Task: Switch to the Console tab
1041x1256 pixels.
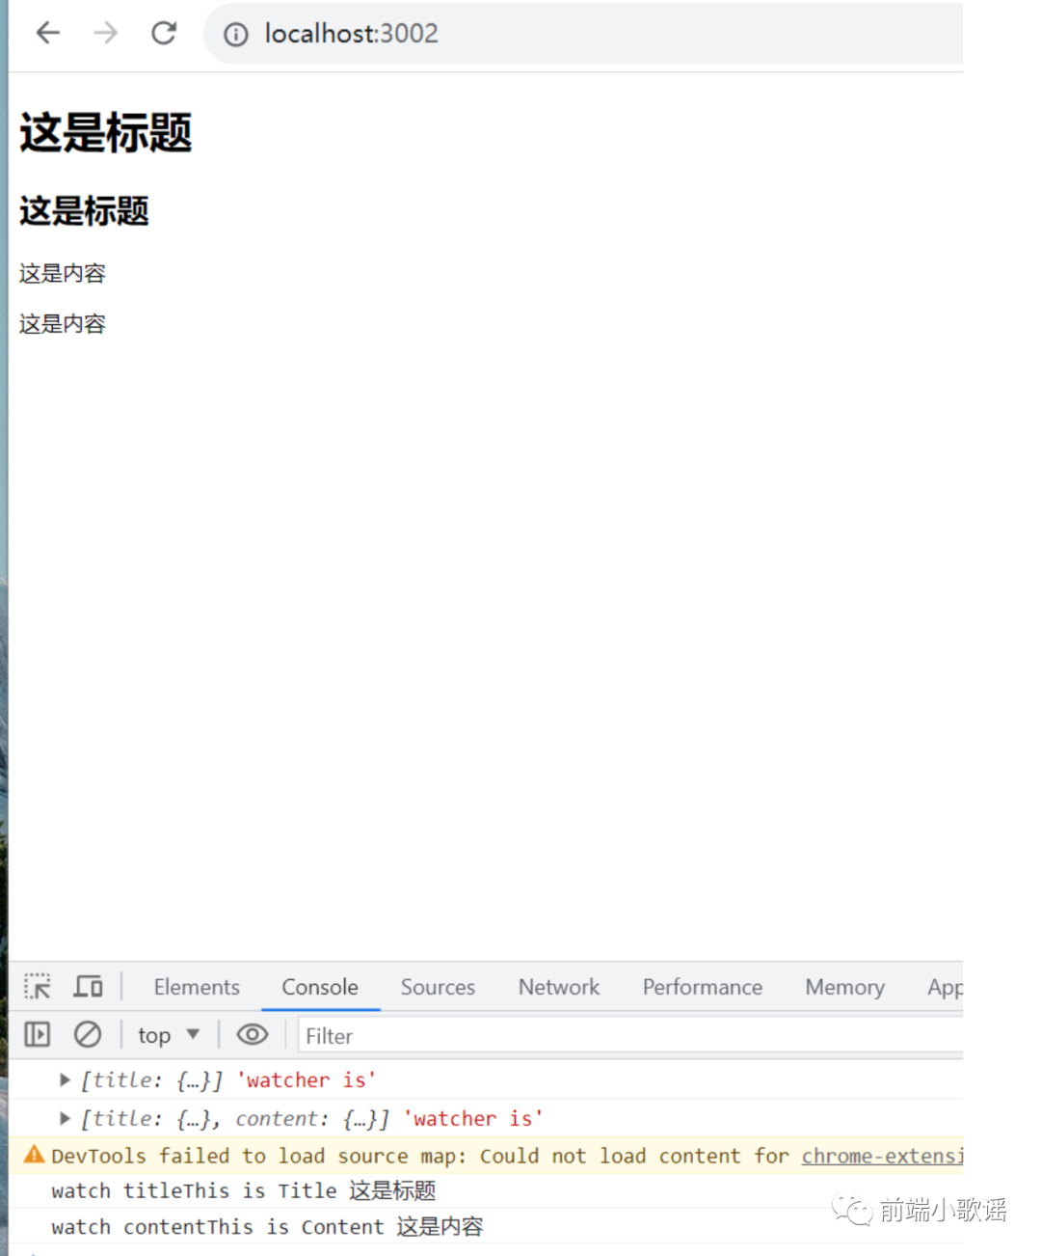Action: coord(320,987)
